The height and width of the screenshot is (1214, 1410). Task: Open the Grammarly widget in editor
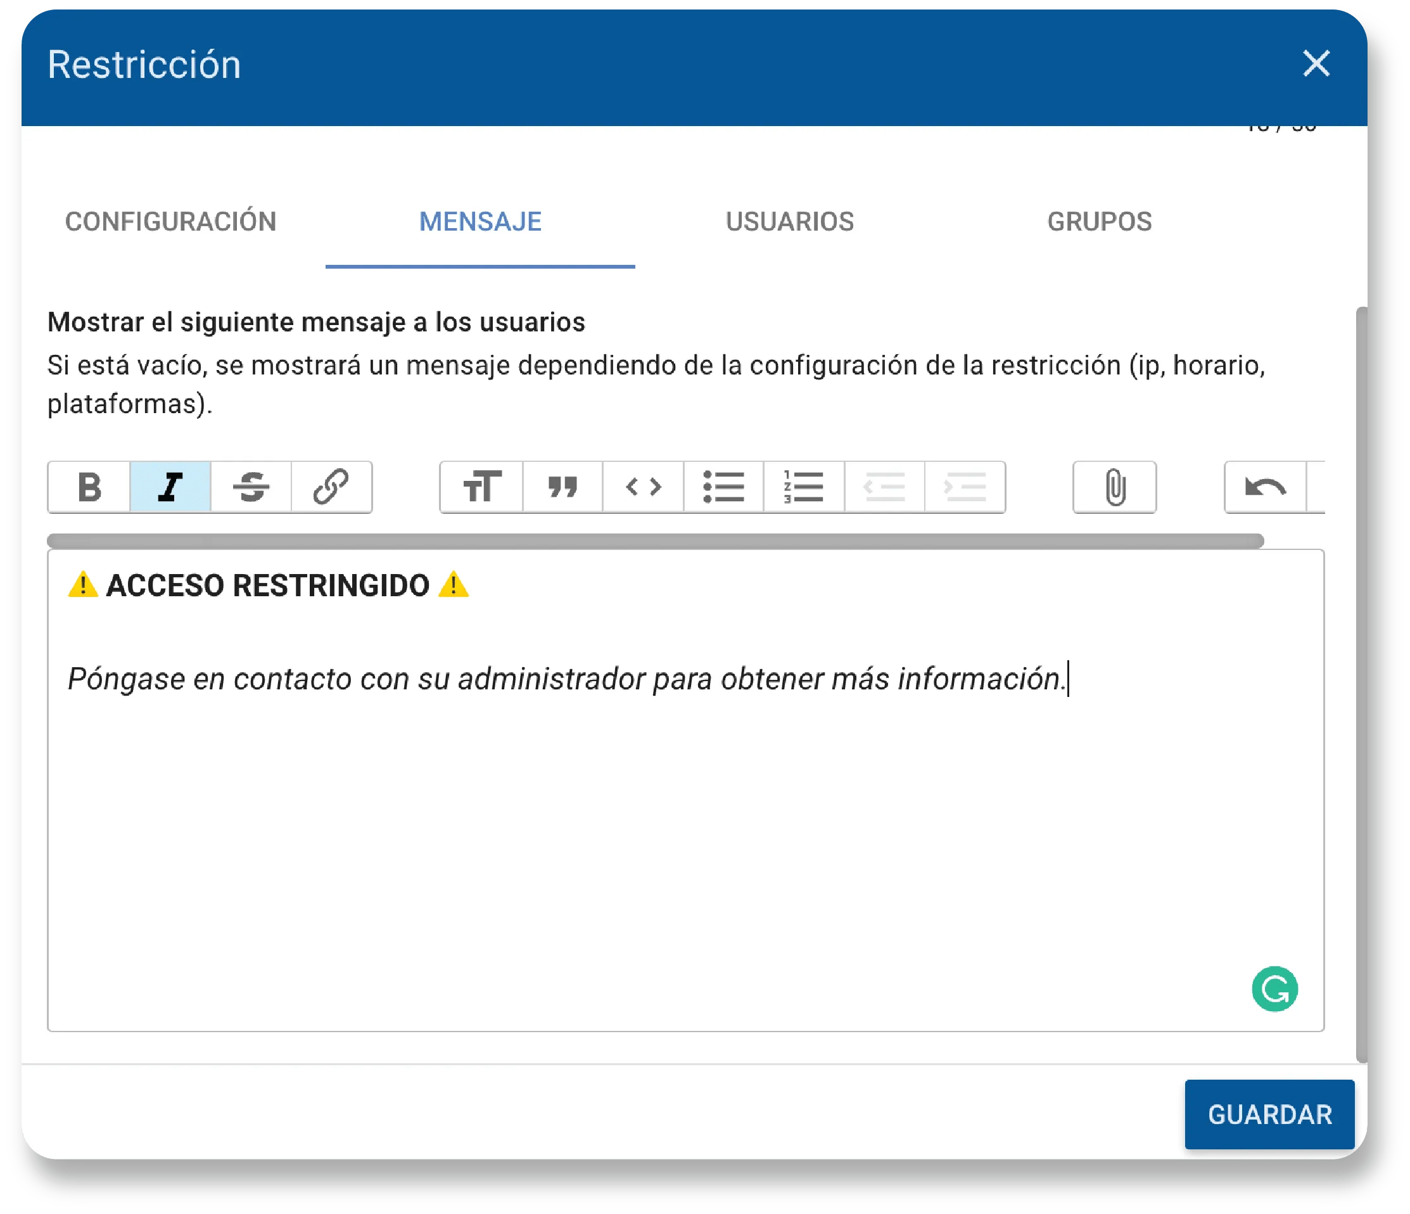pyautogui.click(x=1274, y=988)
